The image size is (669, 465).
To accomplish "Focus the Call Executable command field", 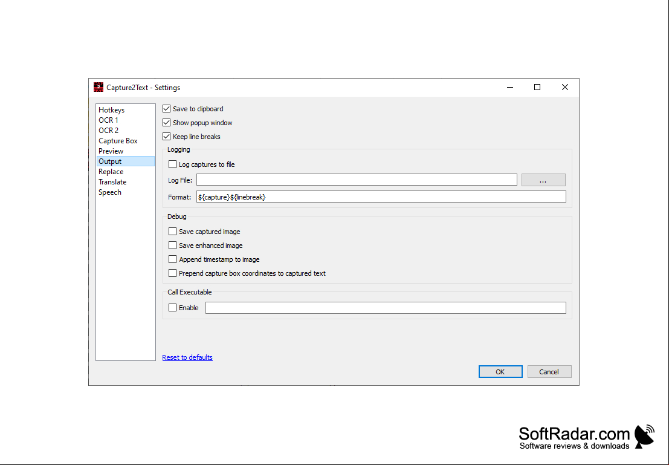I will tap(386, 307).
